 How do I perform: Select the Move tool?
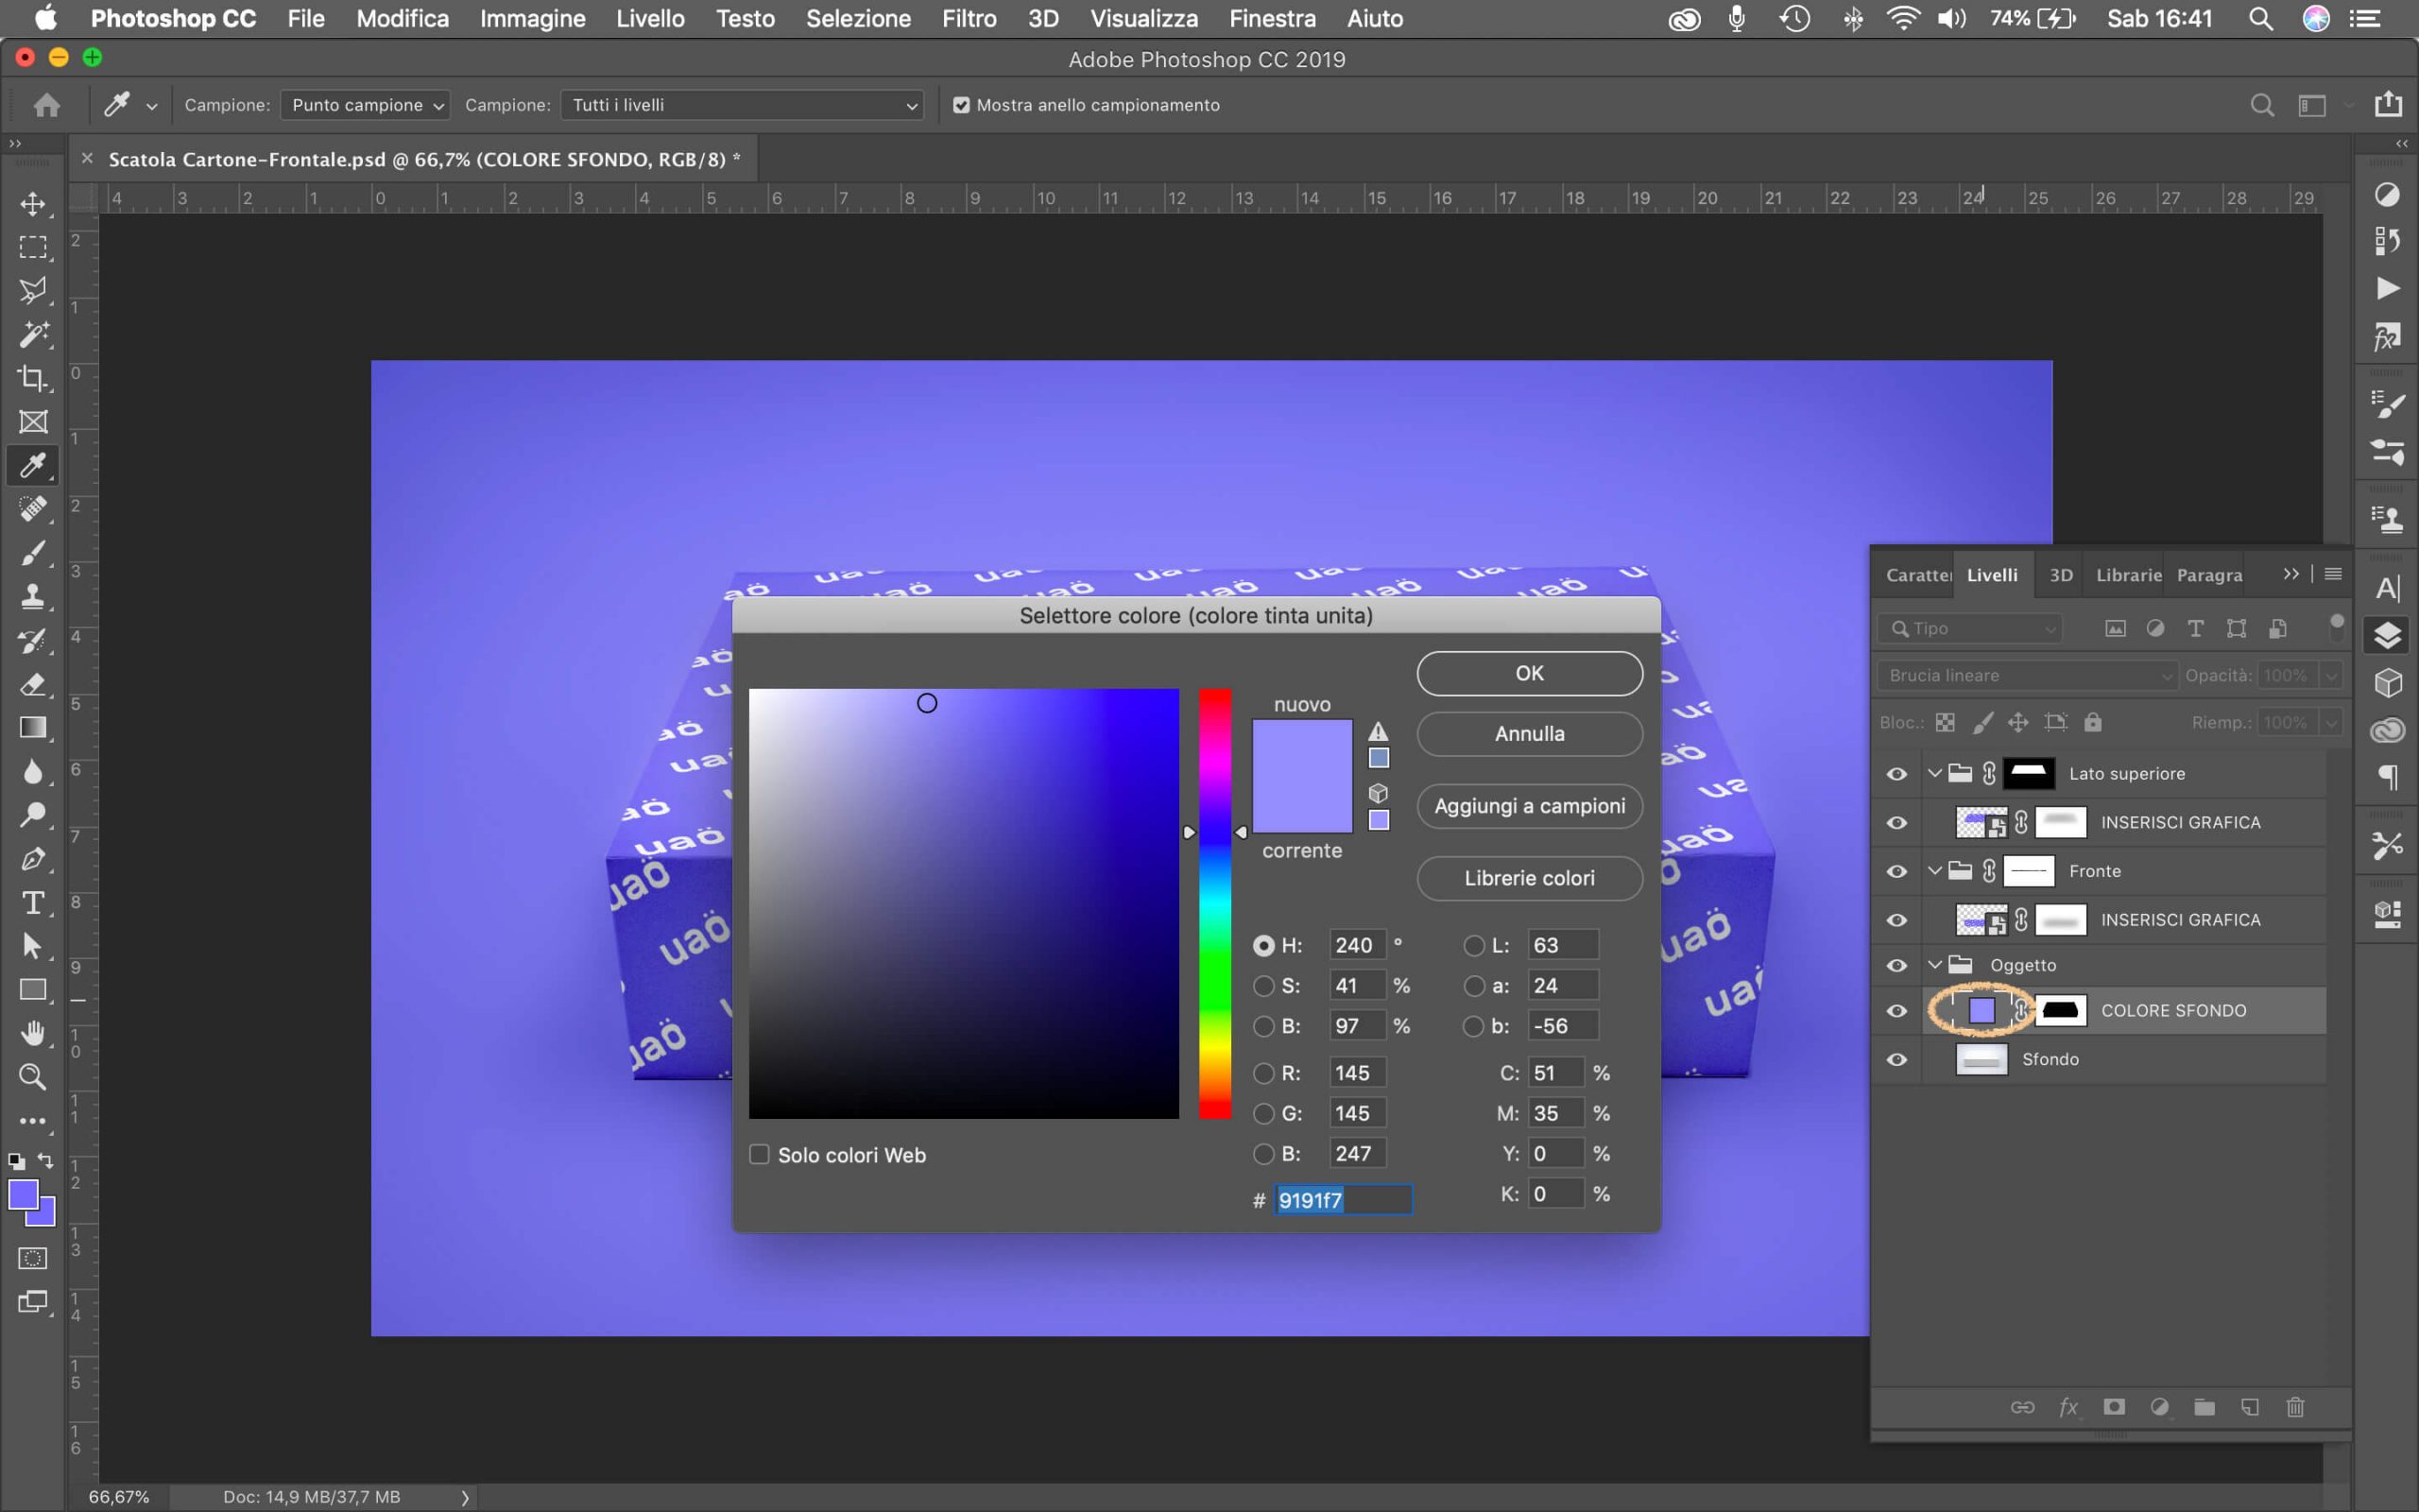(x=33, y=204)
